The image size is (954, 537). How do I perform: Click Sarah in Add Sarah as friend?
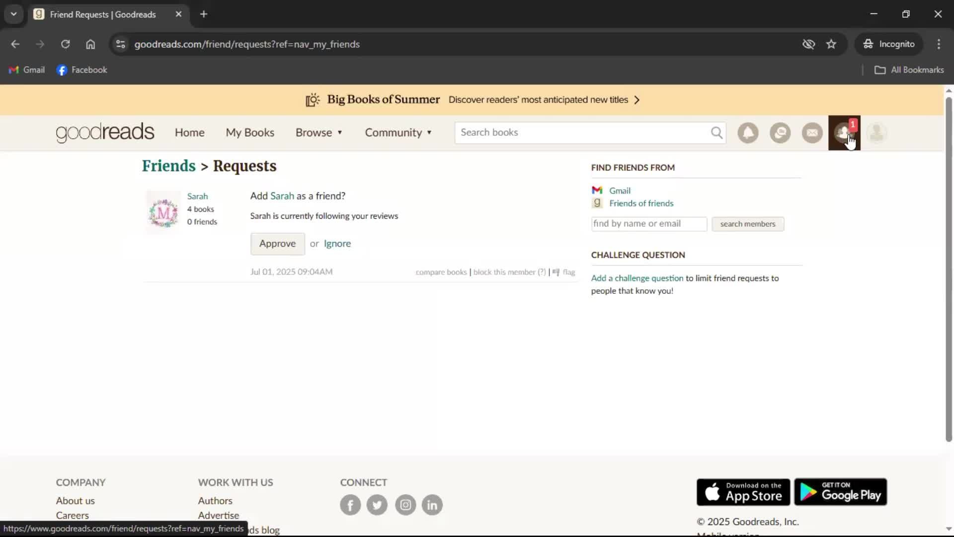[x=282, y=196]
